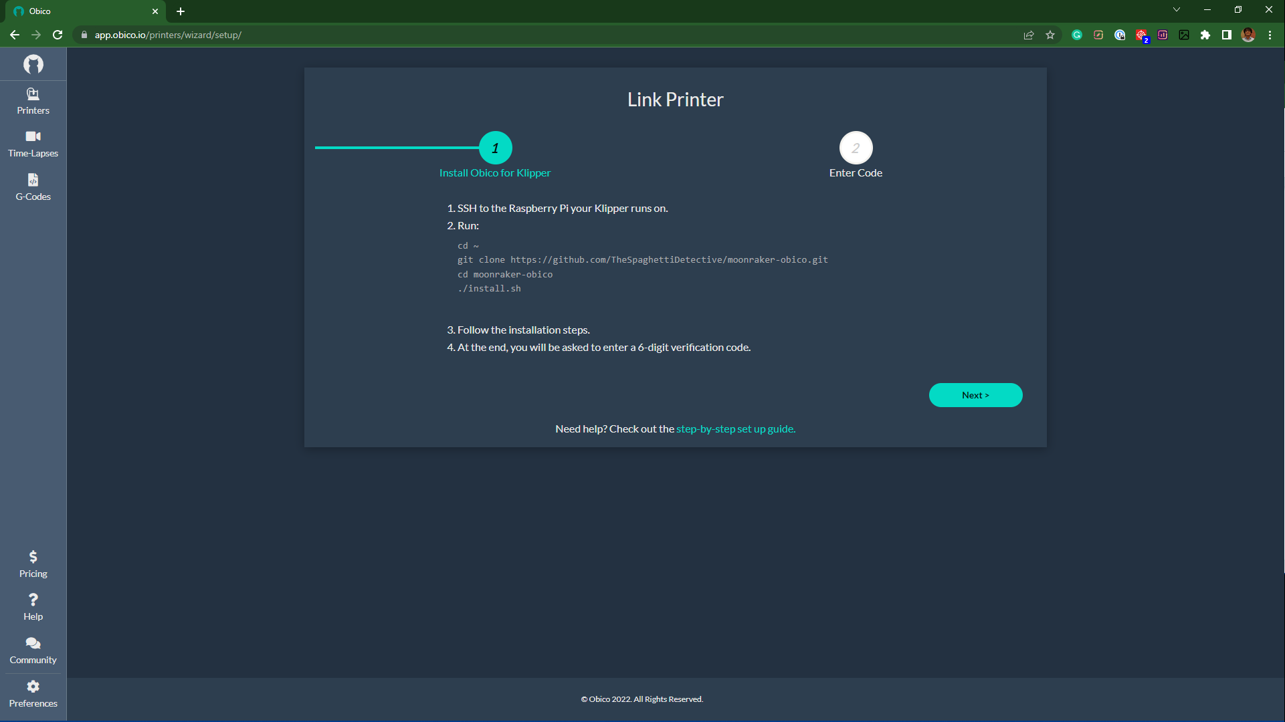Screen dimensions: 1285x722
Task: Click the ./install.sh command text
Action: click(489, 289)
